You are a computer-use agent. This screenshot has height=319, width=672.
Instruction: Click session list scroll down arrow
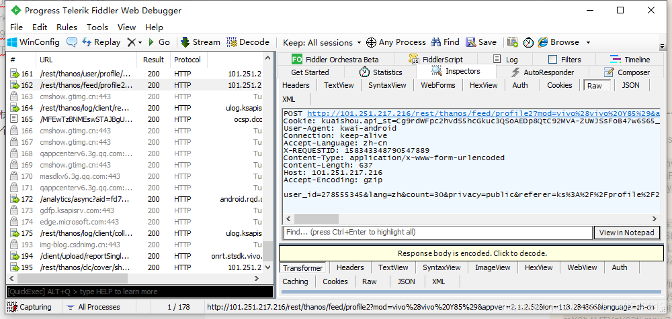[268, 267]
